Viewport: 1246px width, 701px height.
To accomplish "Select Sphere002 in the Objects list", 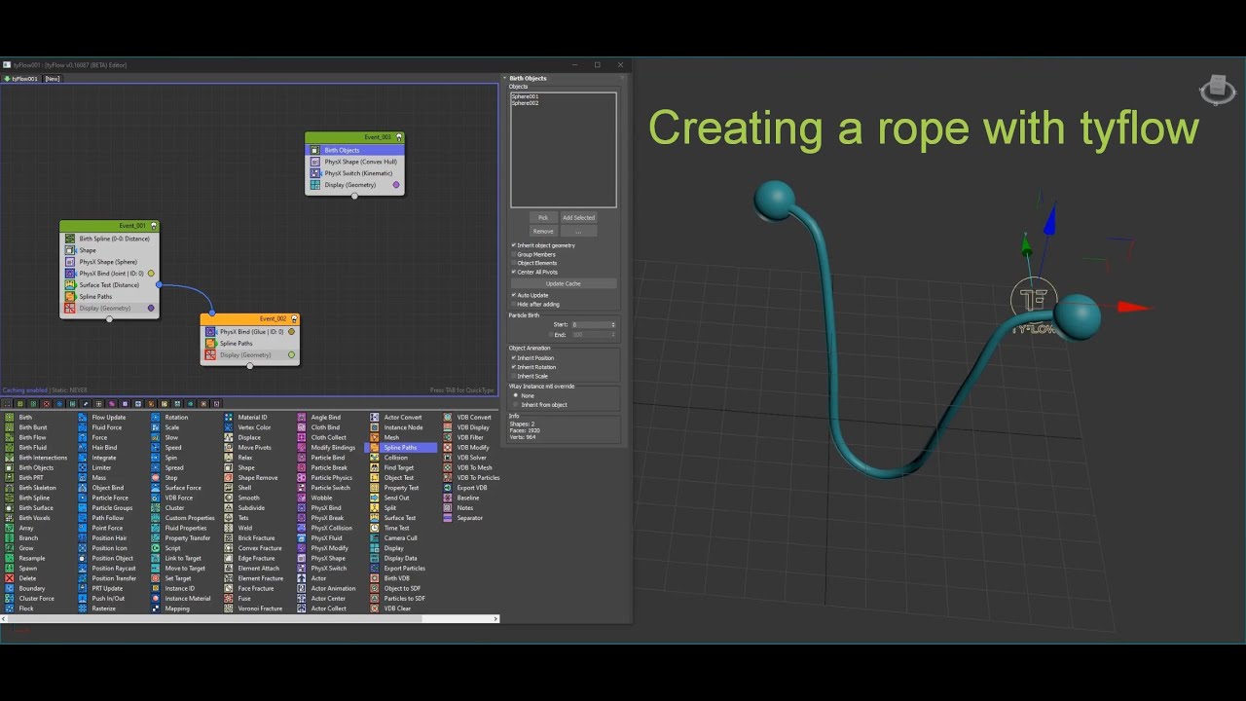I will 525,102.
